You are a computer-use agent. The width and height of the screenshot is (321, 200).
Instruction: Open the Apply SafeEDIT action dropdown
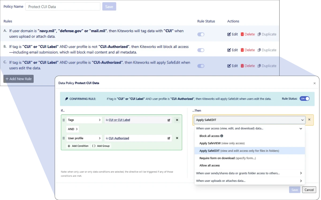point(250,120)
